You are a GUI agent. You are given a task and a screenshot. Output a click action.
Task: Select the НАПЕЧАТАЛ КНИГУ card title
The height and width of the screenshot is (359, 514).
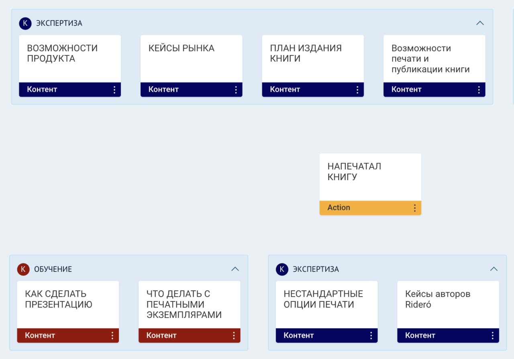coord(354,172)
